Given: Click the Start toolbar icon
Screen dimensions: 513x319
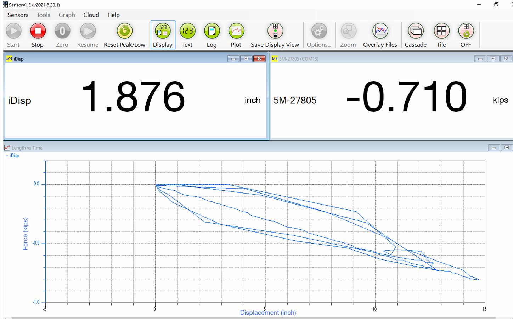Looking at the screenshot, I should pyautogui.click(x=13, y=31).
